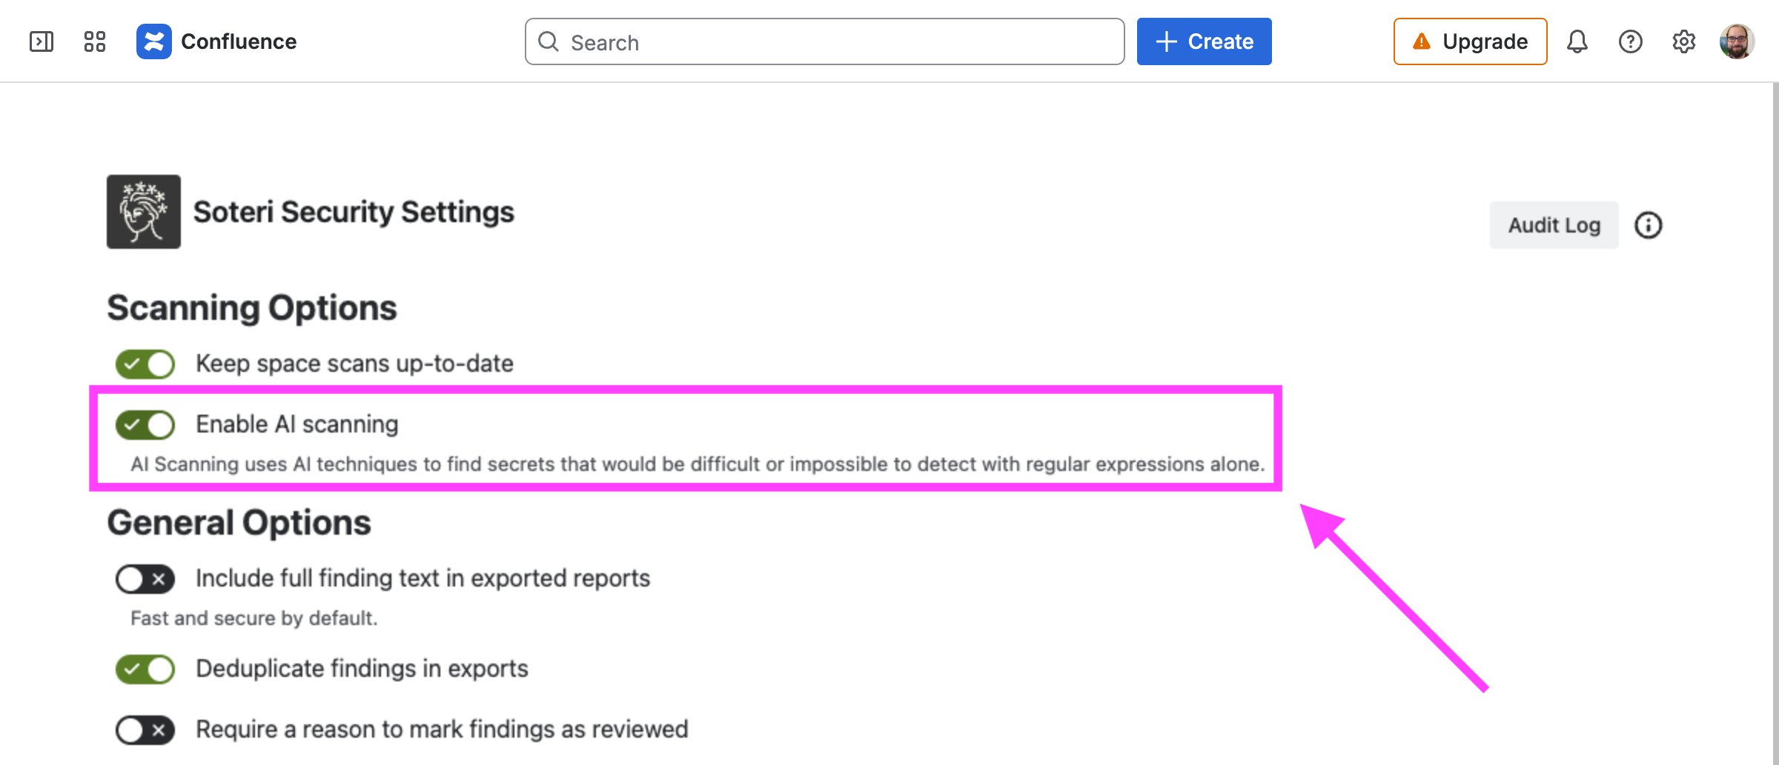Screen dimensions: 1779x765
Task: Click the magnifier icon in Search
Action: pos(549,41)
